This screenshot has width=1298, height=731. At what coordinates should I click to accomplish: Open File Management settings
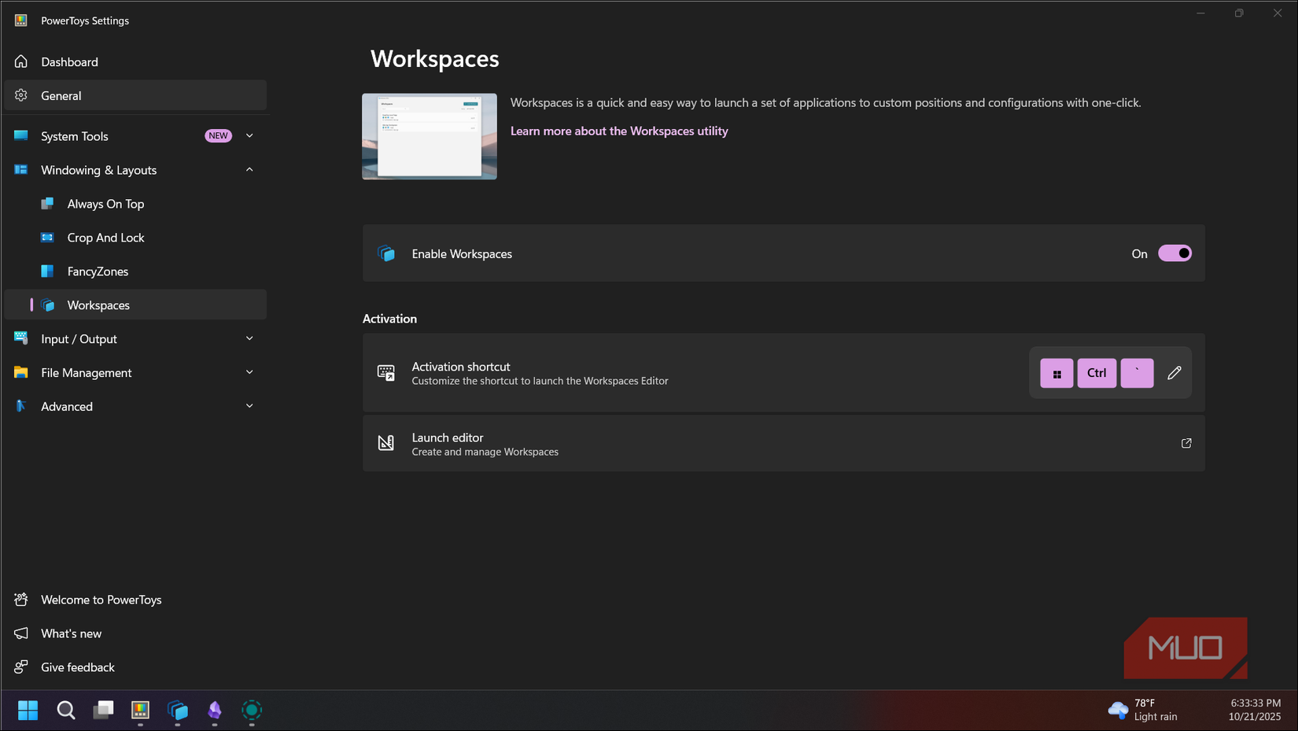(86, 372)
